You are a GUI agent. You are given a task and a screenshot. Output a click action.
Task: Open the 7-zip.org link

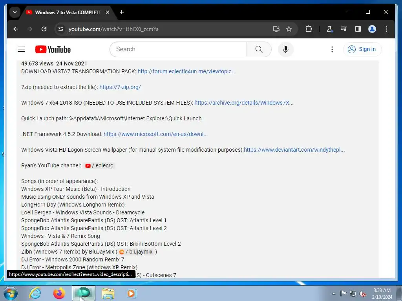pyautogui.click(x=120, y=87)
